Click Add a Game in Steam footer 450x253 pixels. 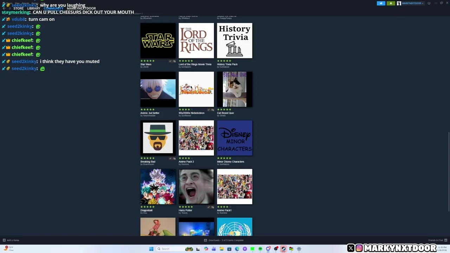[x=11, y=240]
